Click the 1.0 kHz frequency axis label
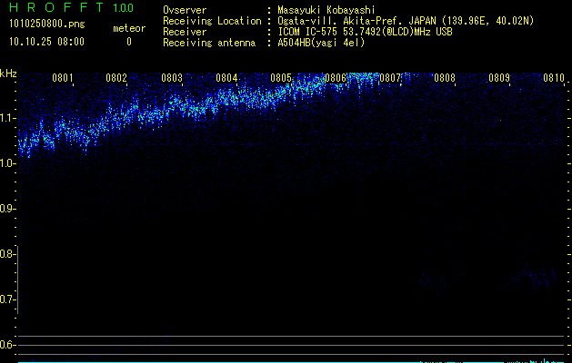Screen dimensions: 572x363 7,163
